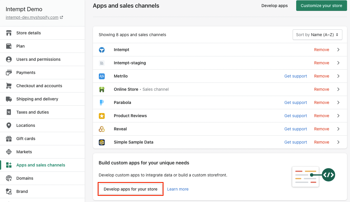
Task: Click the Domains globe icon
Action: pos(9,178)
